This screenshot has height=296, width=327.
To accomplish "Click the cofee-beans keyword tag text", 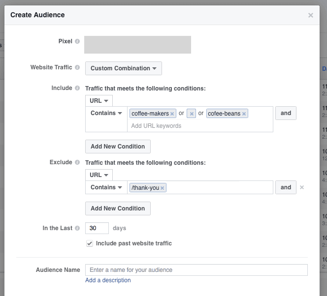I will 224,114.
